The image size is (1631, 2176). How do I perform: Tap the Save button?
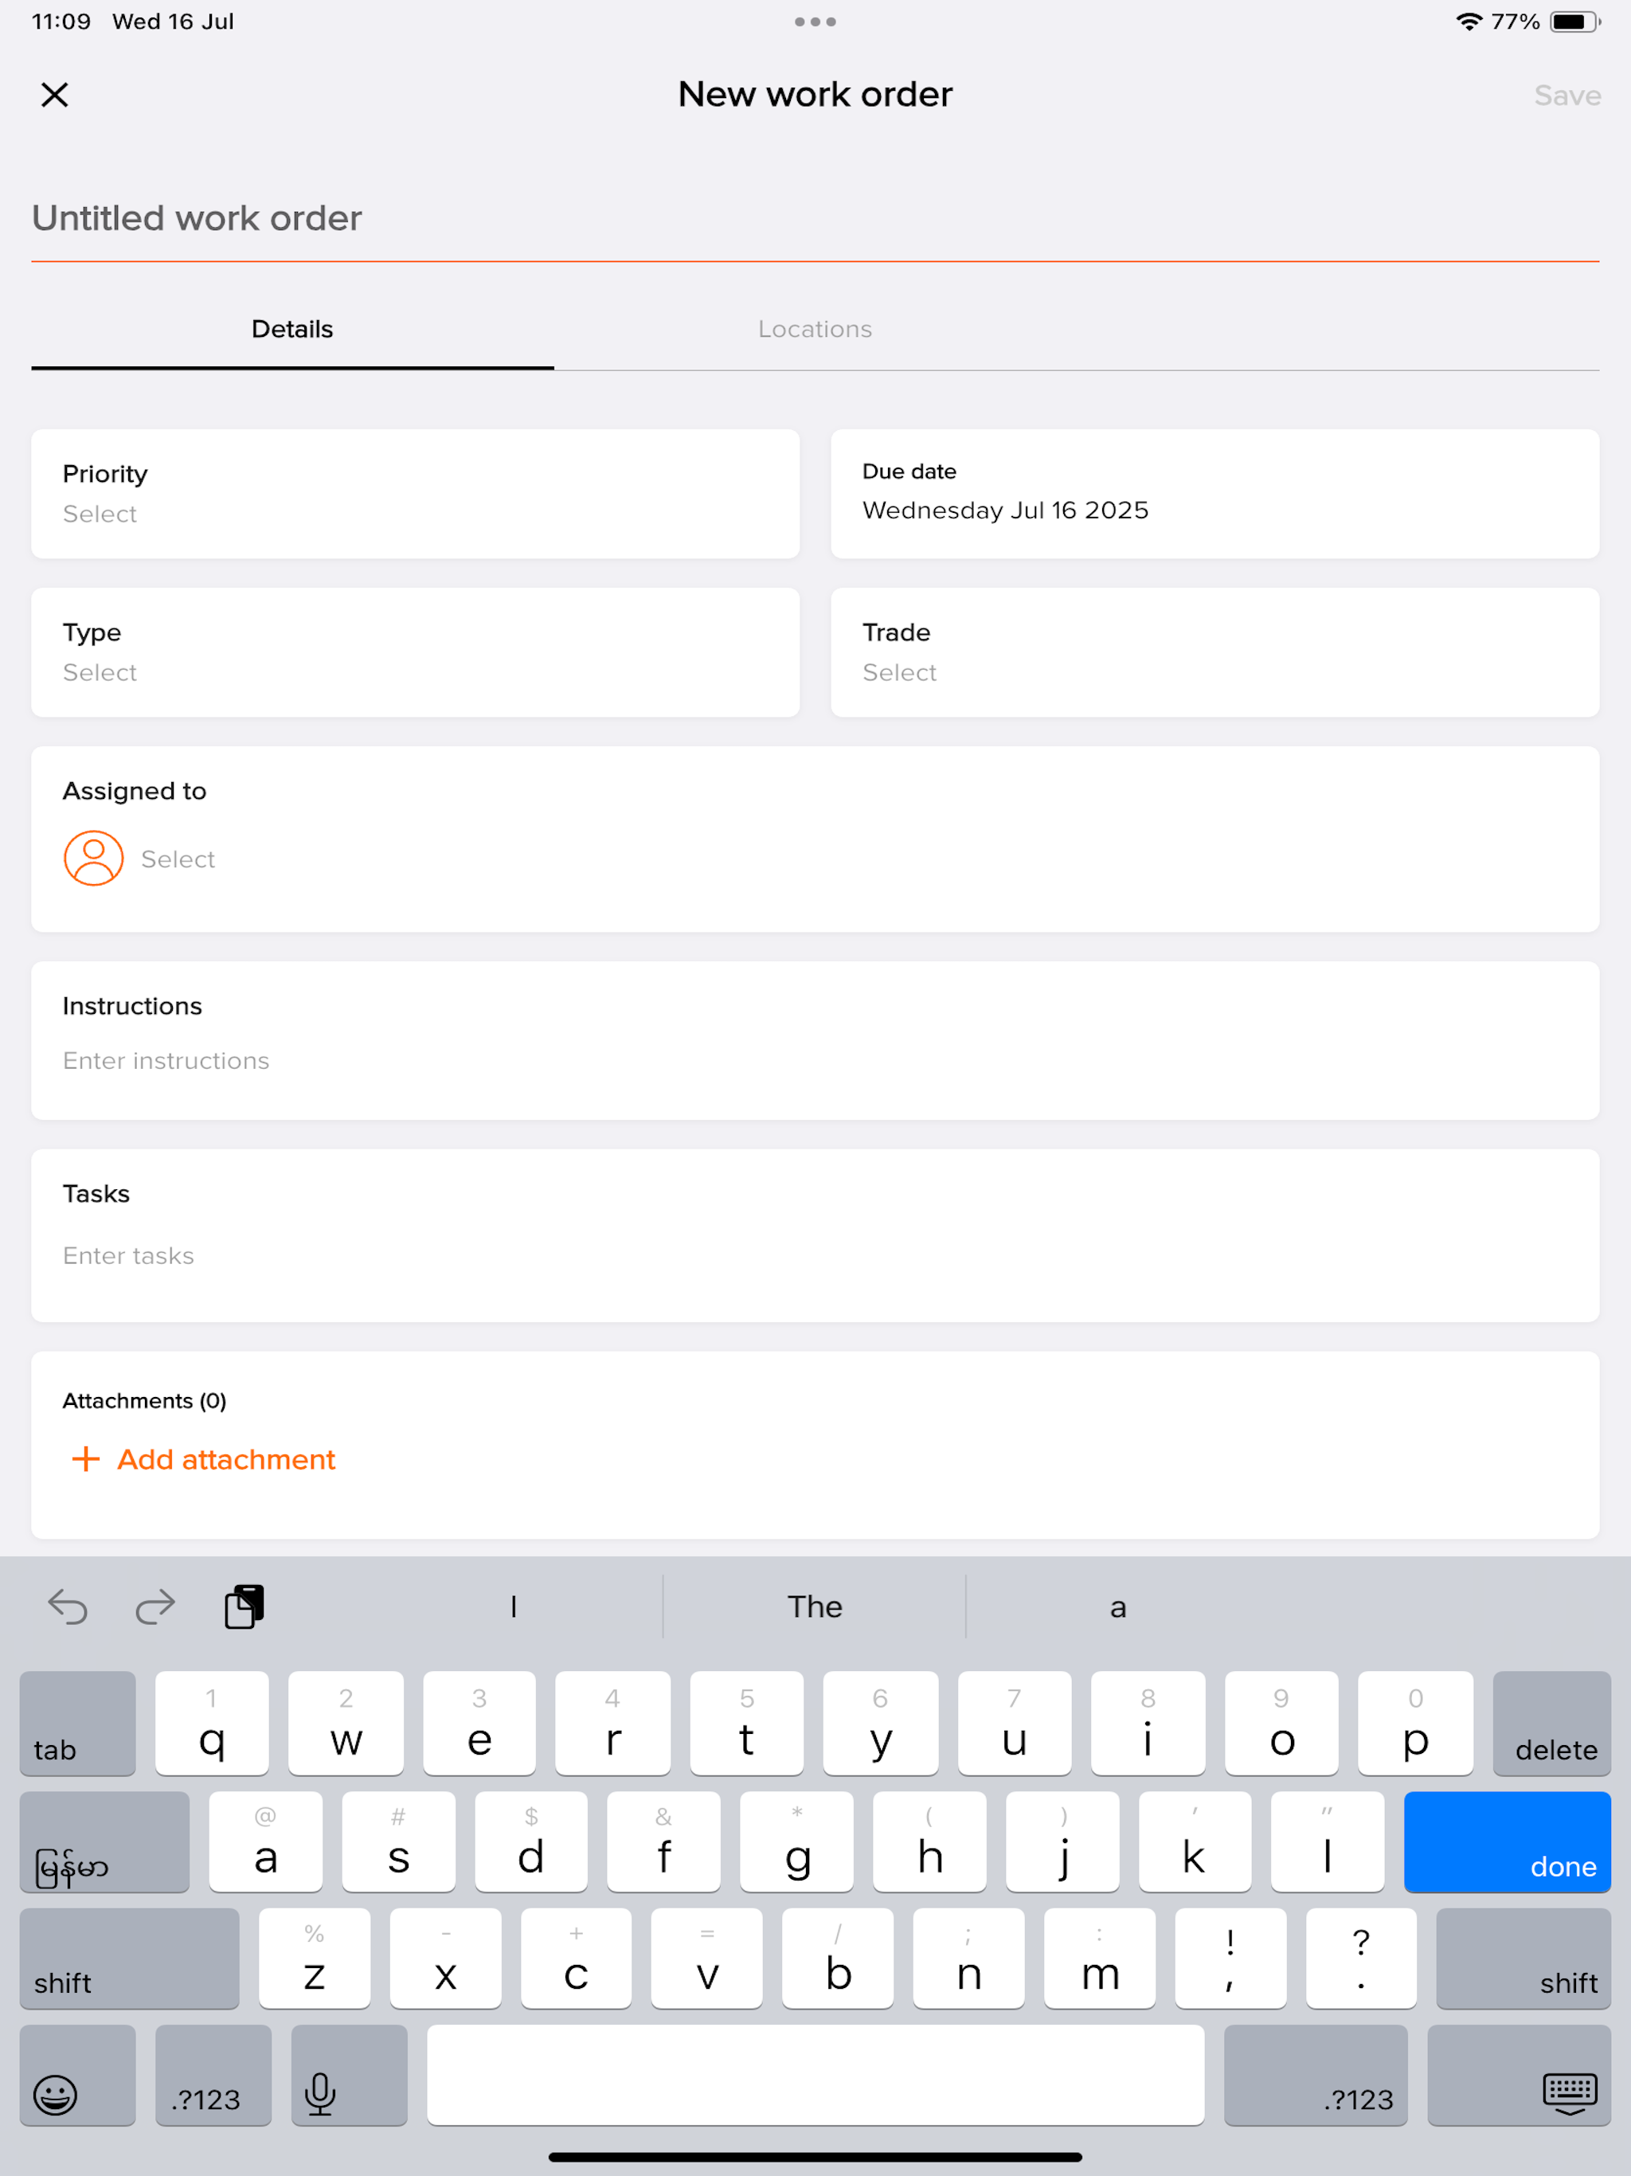[1567, 96]
